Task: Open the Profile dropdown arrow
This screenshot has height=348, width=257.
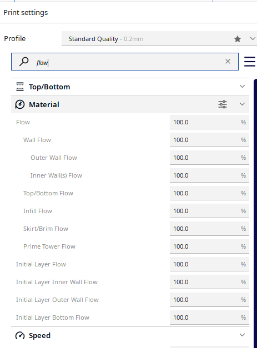Action: coord(253,39)
